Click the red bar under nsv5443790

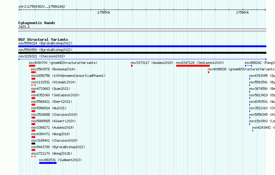point(33,150)
